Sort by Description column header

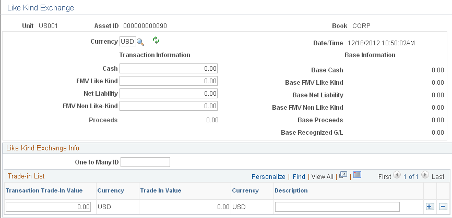tap(291, 191)
